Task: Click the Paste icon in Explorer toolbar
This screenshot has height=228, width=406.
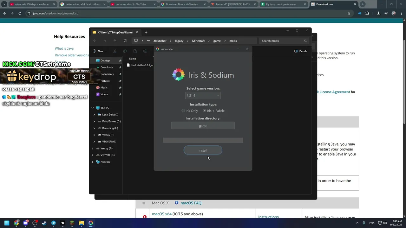Action: (135, 51)
